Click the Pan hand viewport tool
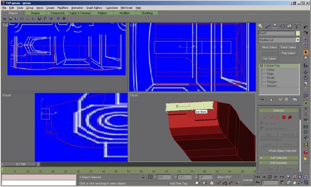 click(294, 182)
